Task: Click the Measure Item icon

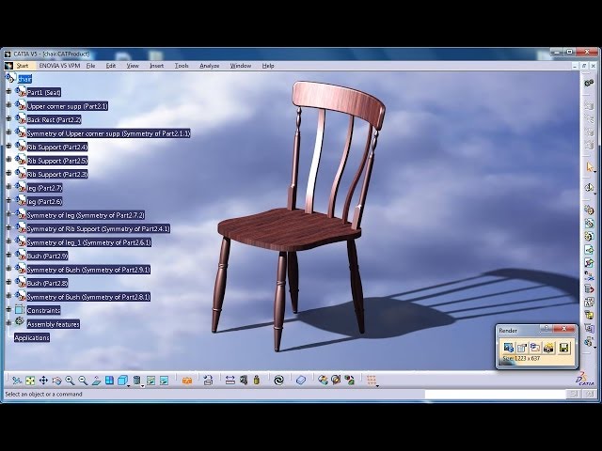Action: [244, 381]
